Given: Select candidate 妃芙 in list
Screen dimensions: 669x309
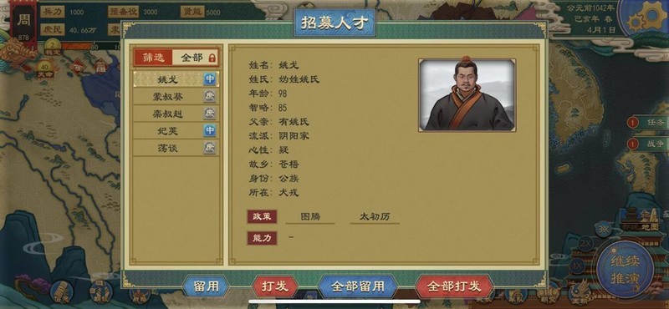Looking at the screenshot, I should 176,131.
